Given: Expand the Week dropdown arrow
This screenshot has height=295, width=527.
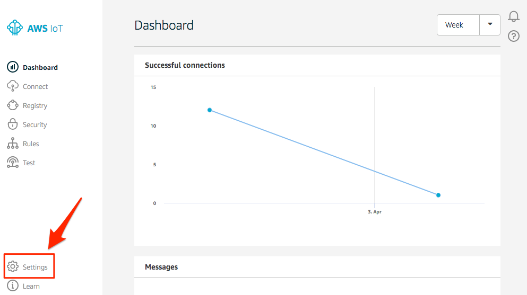Looking at the screenshot, I should pyautogui.click(x=490, y=24).
